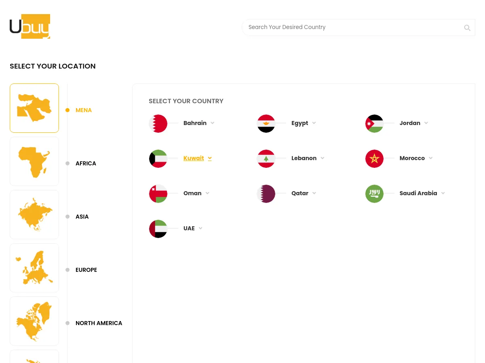The image size is (485, 363).
Task: Click the Bahrain flag icon
Action: coord(158,123)
